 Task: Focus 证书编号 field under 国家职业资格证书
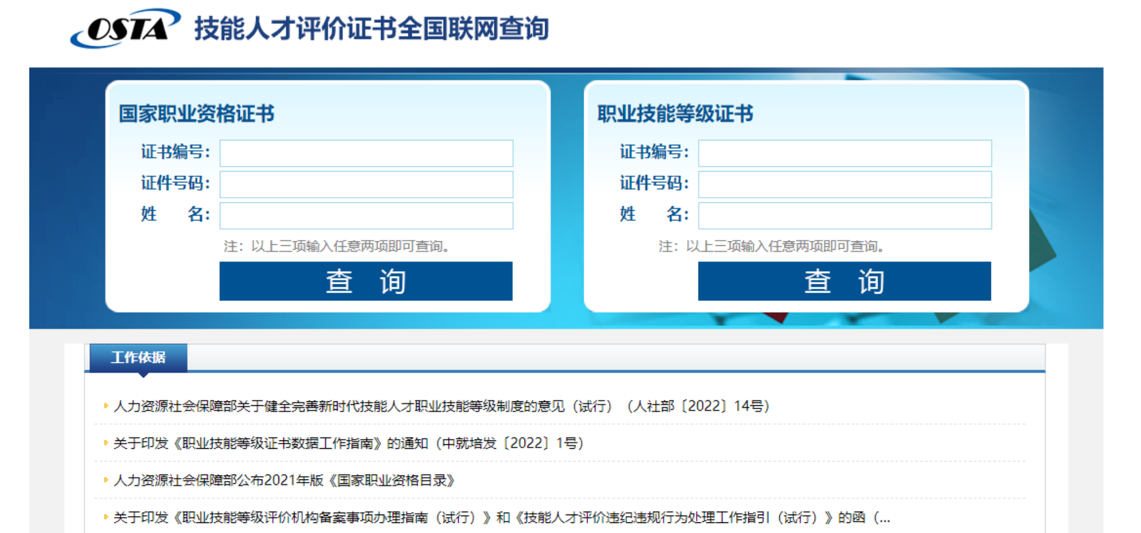pyautogui.click(x=366, y=153)
